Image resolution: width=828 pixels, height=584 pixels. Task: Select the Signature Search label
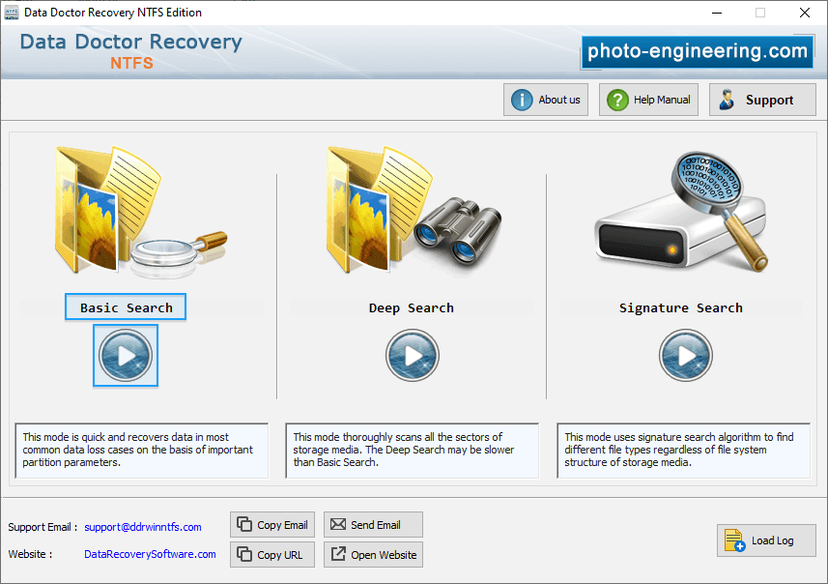(681, 308)
